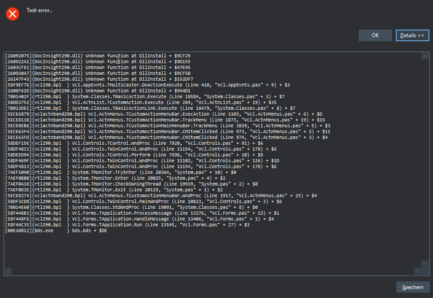Click the left arrow of the horizontal scrollbar
The image size is (433, 298).
8,271
